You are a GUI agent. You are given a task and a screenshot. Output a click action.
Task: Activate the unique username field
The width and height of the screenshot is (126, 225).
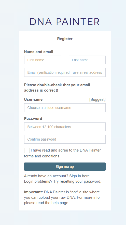(x=65, y=108)
